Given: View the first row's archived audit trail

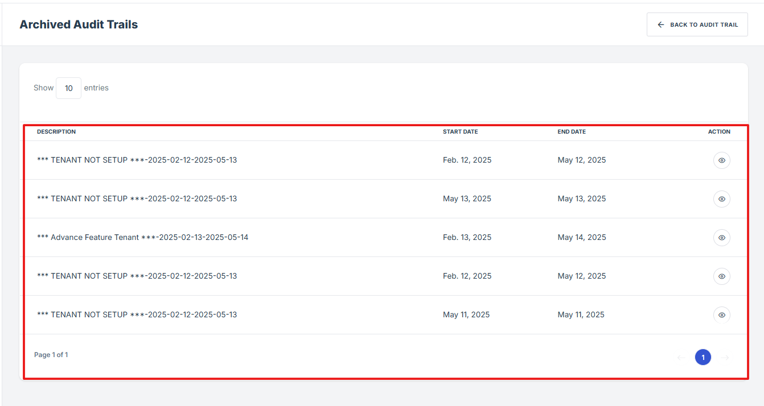Looking at the screenshot, I should pyautogui.click(x=721, y=160).
